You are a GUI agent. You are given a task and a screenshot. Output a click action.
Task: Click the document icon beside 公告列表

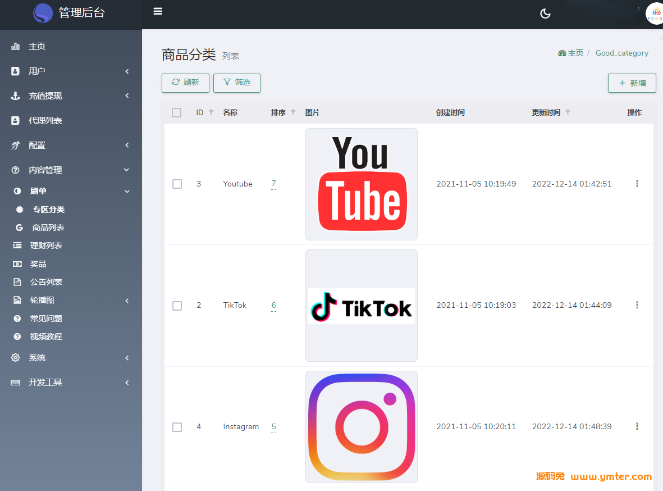coord(17,282)
